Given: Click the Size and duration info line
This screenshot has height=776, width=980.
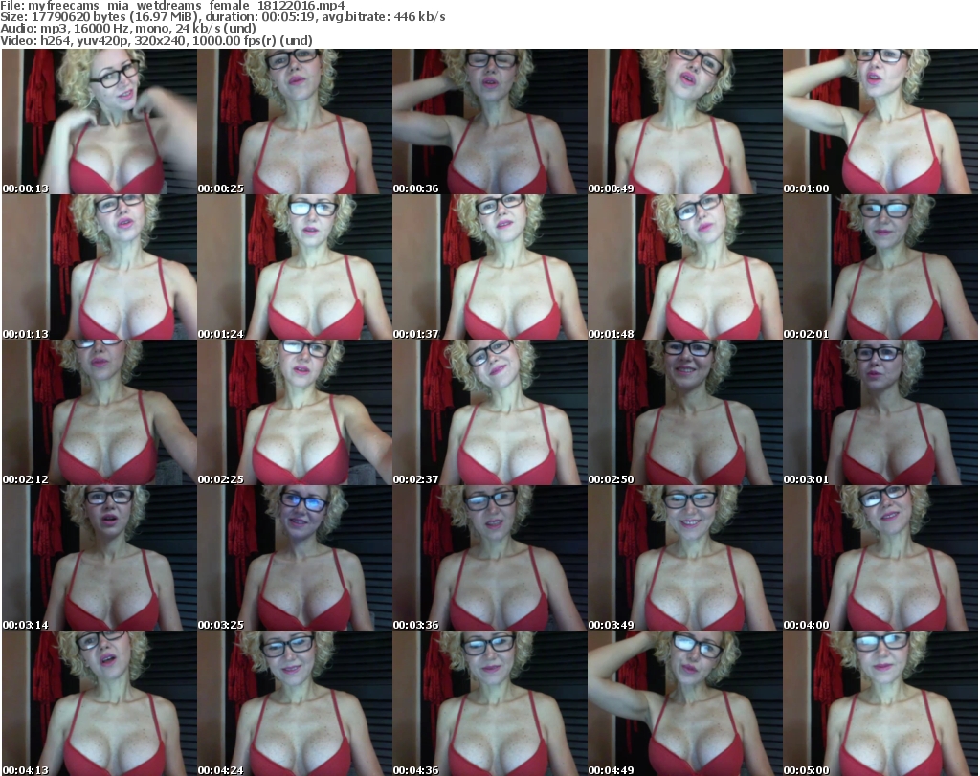Looking at the screenshot, I should [223, 17].
